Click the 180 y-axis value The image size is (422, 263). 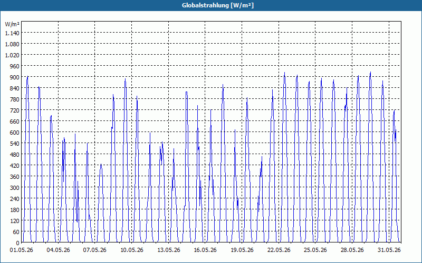pyautogui.click(x=15, y=209)
